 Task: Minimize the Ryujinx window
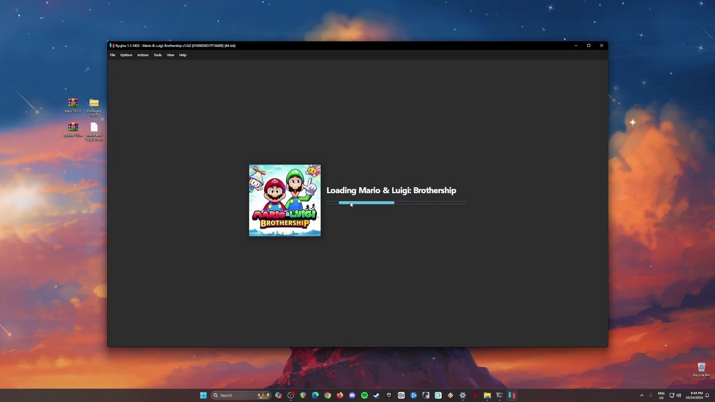(x=576, y=46)
